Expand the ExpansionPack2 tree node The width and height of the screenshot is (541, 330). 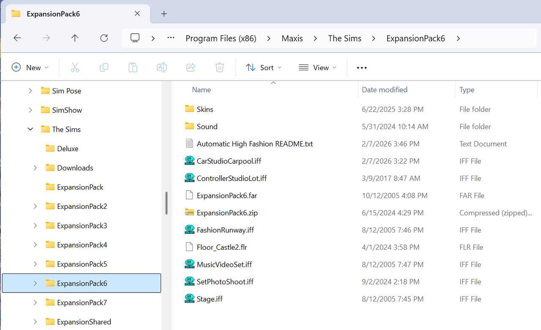(35, 206)
